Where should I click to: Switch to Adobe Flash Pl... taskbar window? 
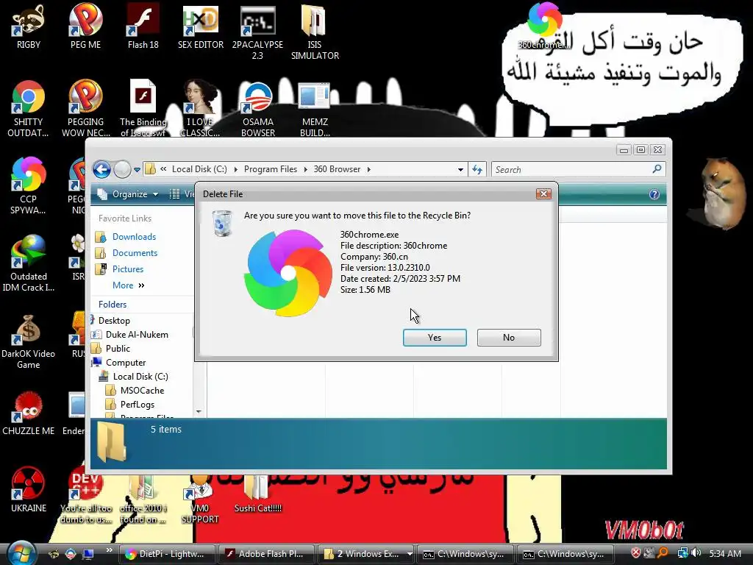point(266,554)
